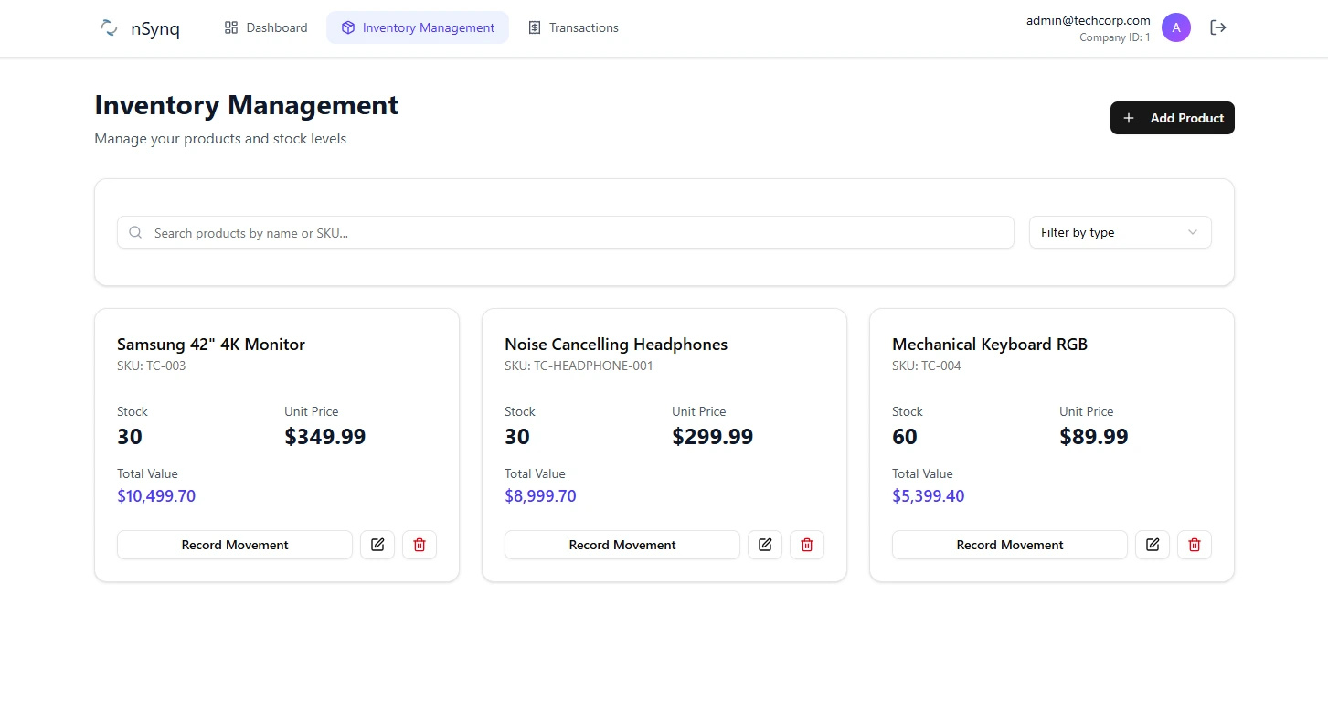The image size is (1328, 701).
Task: Click the logout icon at top right
Action: (1217, 27)
